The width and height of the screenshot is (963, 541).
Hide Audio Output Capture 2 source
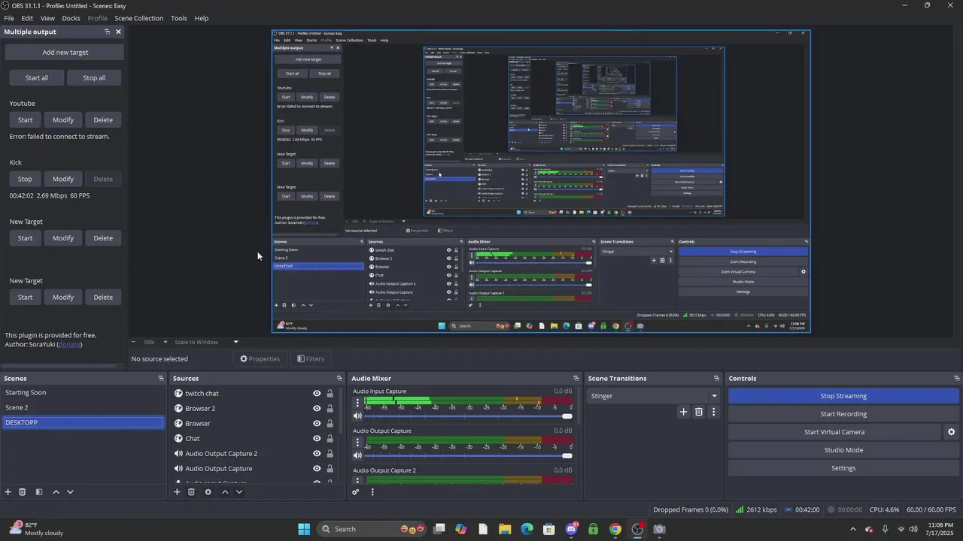(317, 453)
